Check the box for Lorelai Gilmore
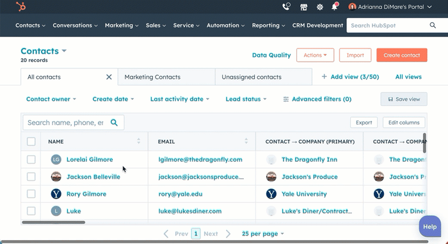Viewport: 448px width, 244px height. tap(31, 159)
